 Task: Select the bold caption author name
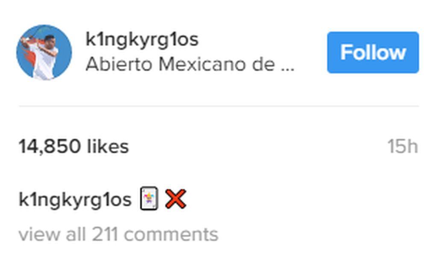coord(75,200)
